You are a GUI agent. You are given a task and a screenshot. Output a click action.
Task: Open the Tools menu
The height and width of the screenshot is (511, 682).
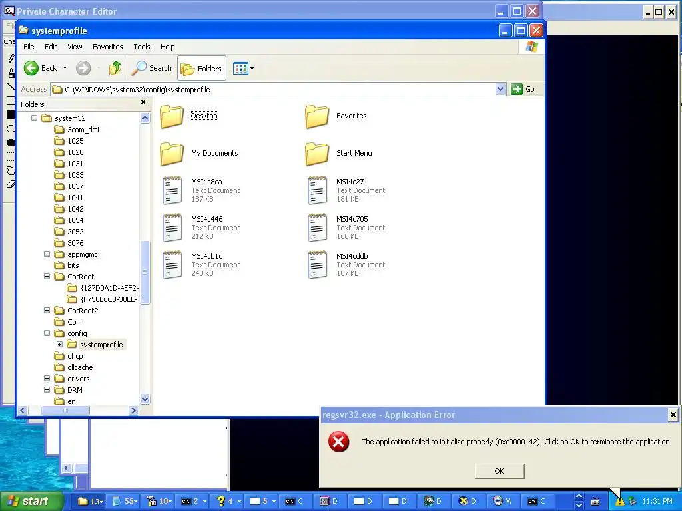141,47
